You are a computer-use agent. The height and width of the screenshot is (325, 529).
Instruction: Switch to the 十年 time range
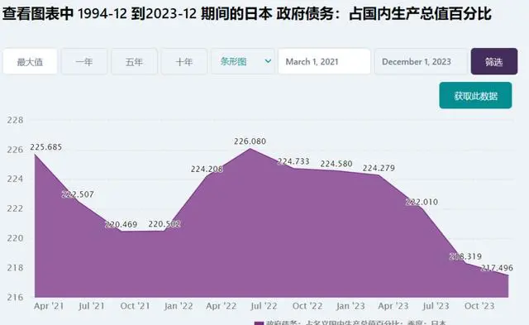pyautogui.click(x=183, y=61)
